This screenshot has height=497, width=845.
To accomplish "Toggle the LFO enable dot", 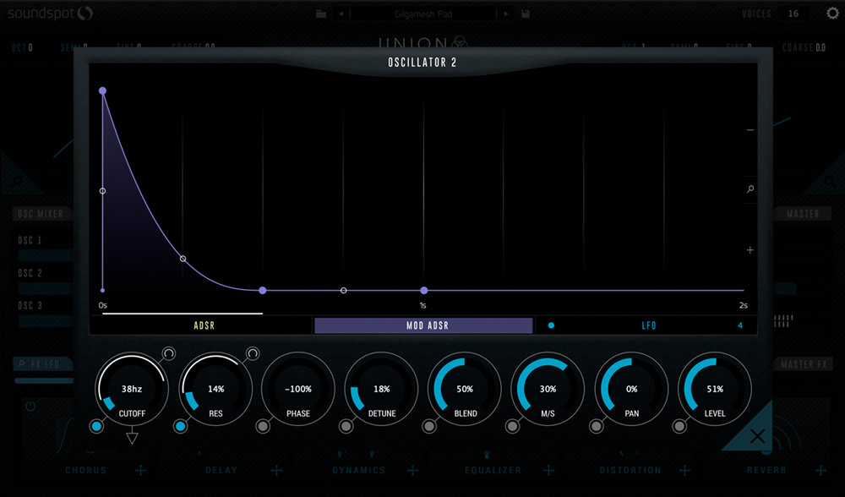I will (552, 325).
